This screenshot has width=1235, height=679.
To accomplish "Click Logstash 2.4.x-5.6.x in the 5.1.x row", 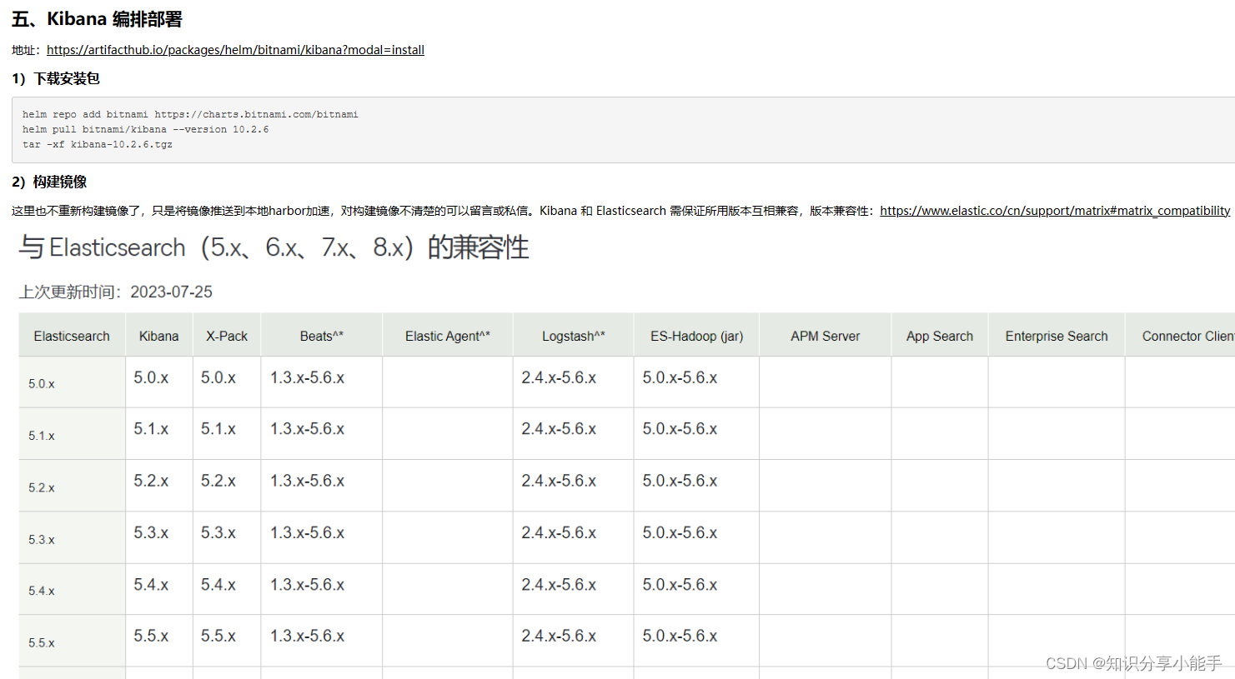I will 559,429.
